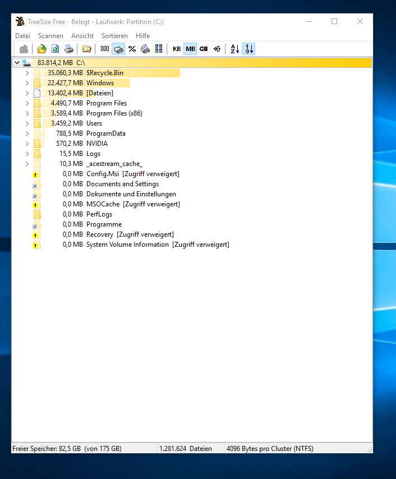Image resolution: width=396 pixels, height=479 pixels.
Task: Click '4096 Bytes pro Cluster (NTFS)' status text
Action: point(270,449)
